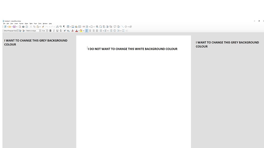
Task: Activate the Clone Formatting paintbrush tool
Action: tap(43, 26)
